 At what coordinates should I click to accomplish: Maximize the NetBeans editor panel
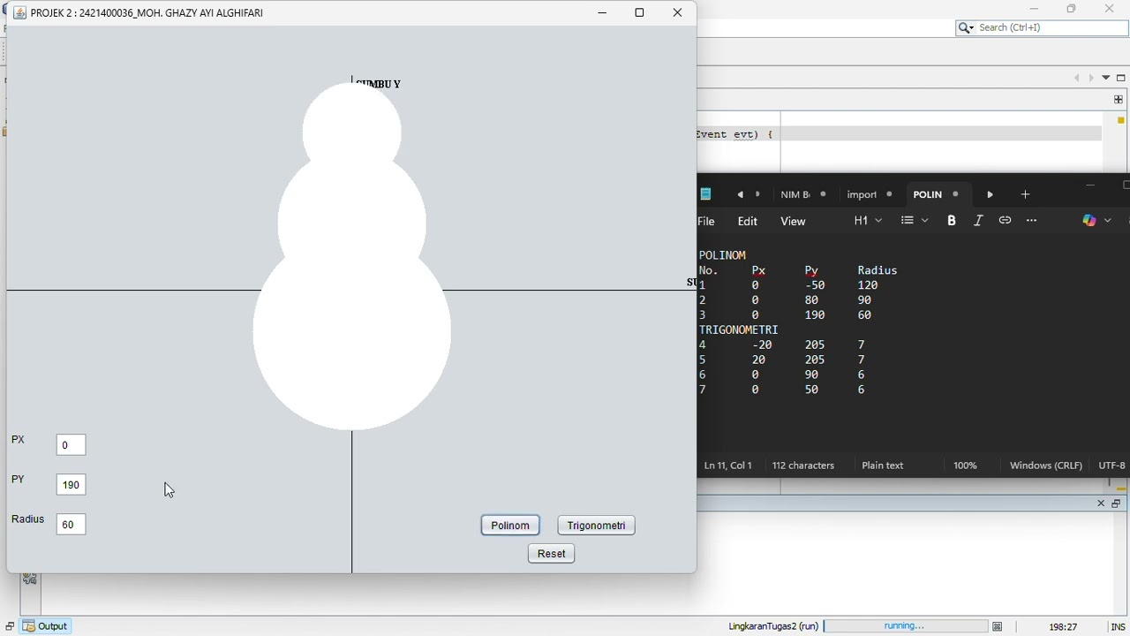(1121, 78)
